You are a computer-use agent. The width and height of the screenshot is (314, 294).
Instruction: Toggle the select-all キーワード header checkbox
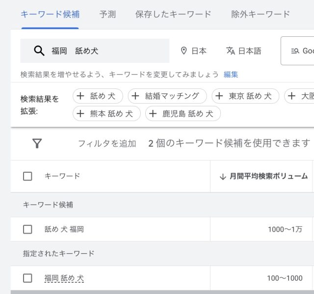point(27,176)
